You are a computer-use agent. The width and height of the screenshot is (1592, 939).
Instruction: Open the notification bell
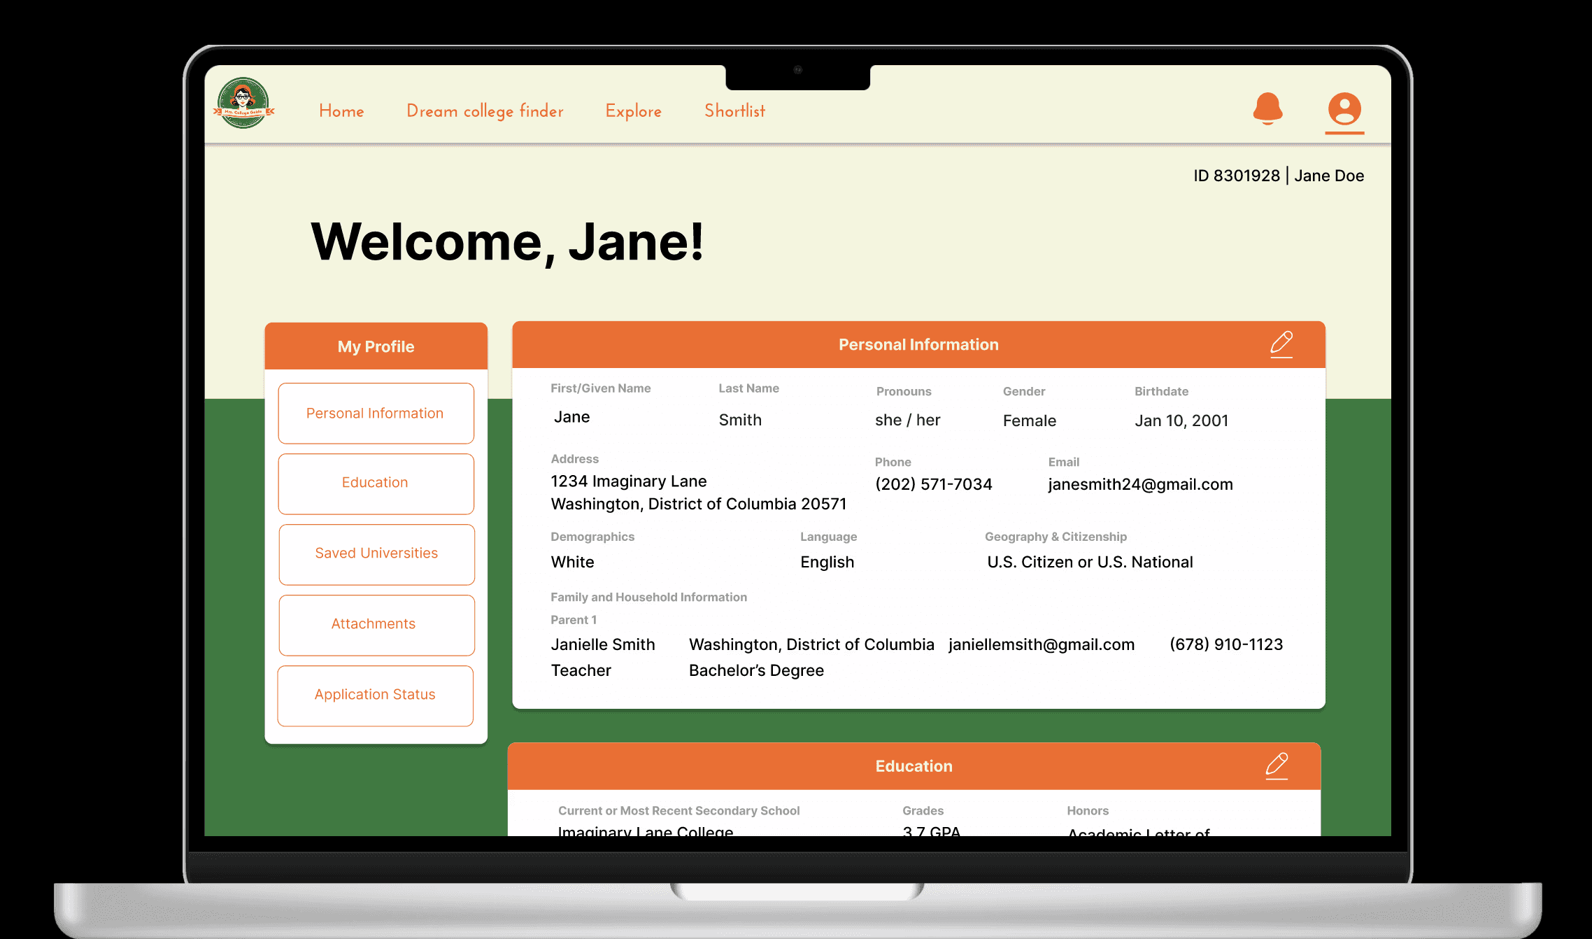click(x=1267, y=108)
